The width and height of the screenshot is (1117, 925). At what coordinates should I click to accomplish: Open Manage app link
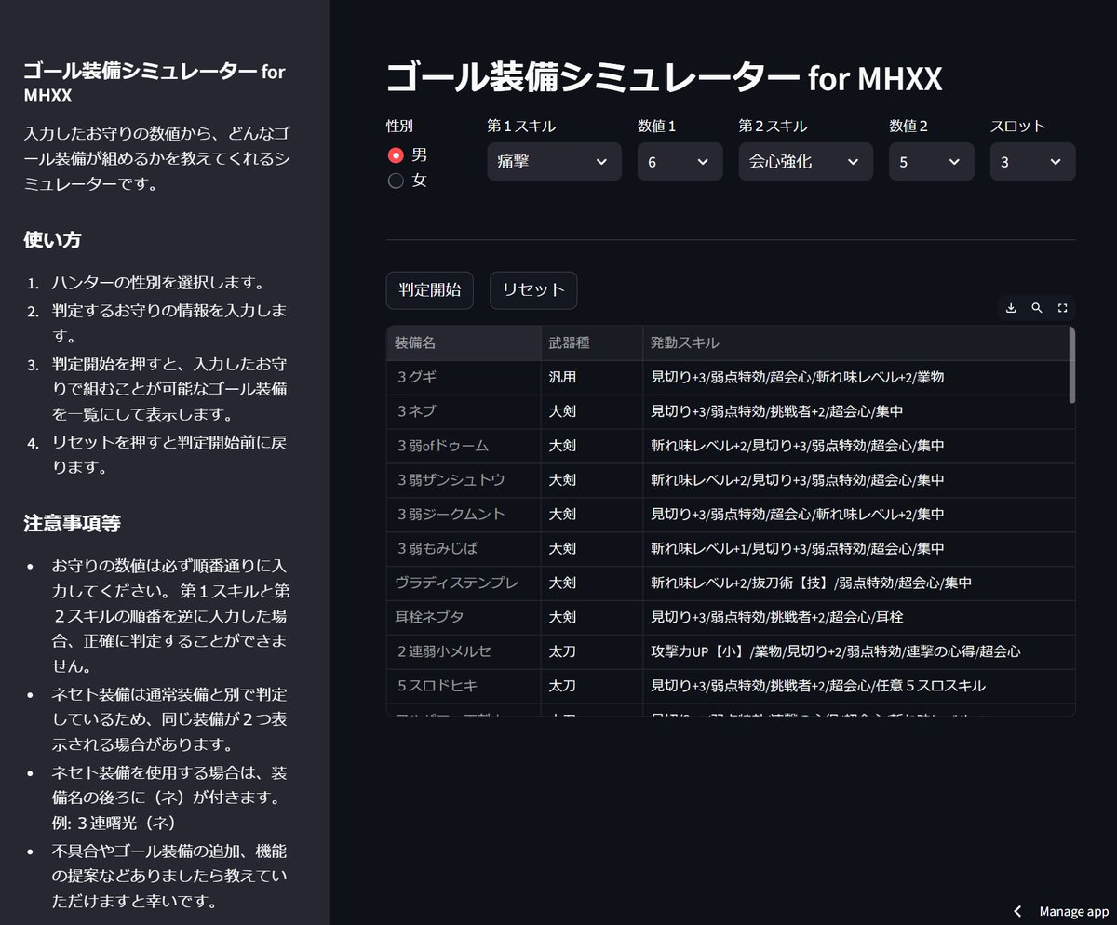[1073, 912]
